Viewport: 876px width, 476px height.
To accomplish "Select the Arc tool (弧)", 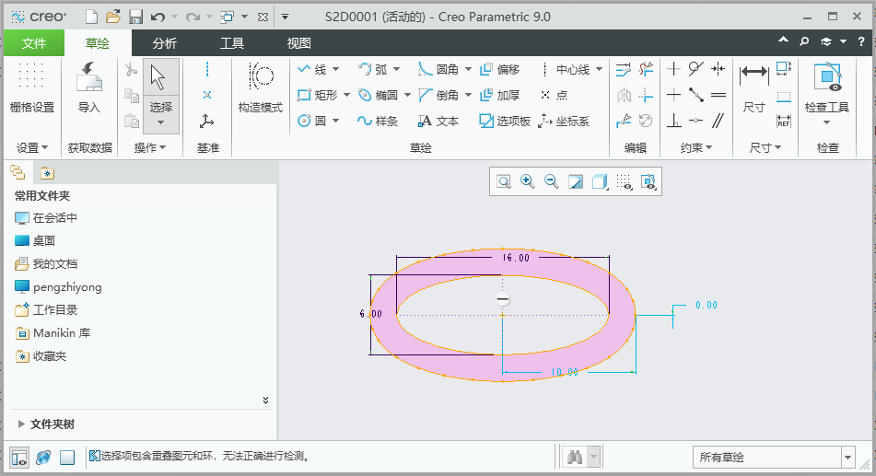I will [x=373, y=69].
